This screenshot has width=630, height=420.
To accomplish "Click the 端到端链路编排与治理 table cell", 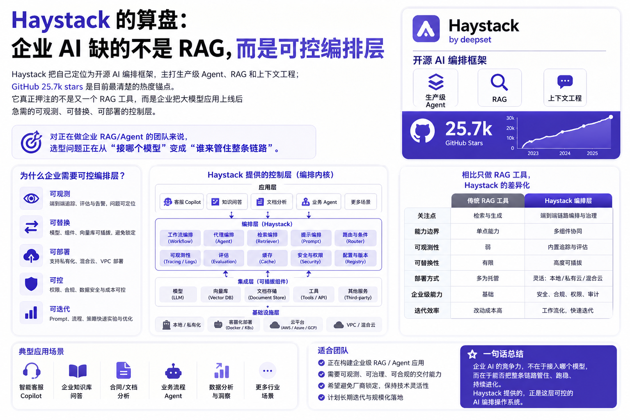I will [568, 216].
